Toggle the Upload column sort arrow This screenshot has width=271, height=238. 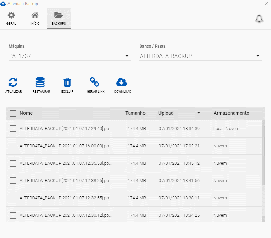[x=199, y=113]
